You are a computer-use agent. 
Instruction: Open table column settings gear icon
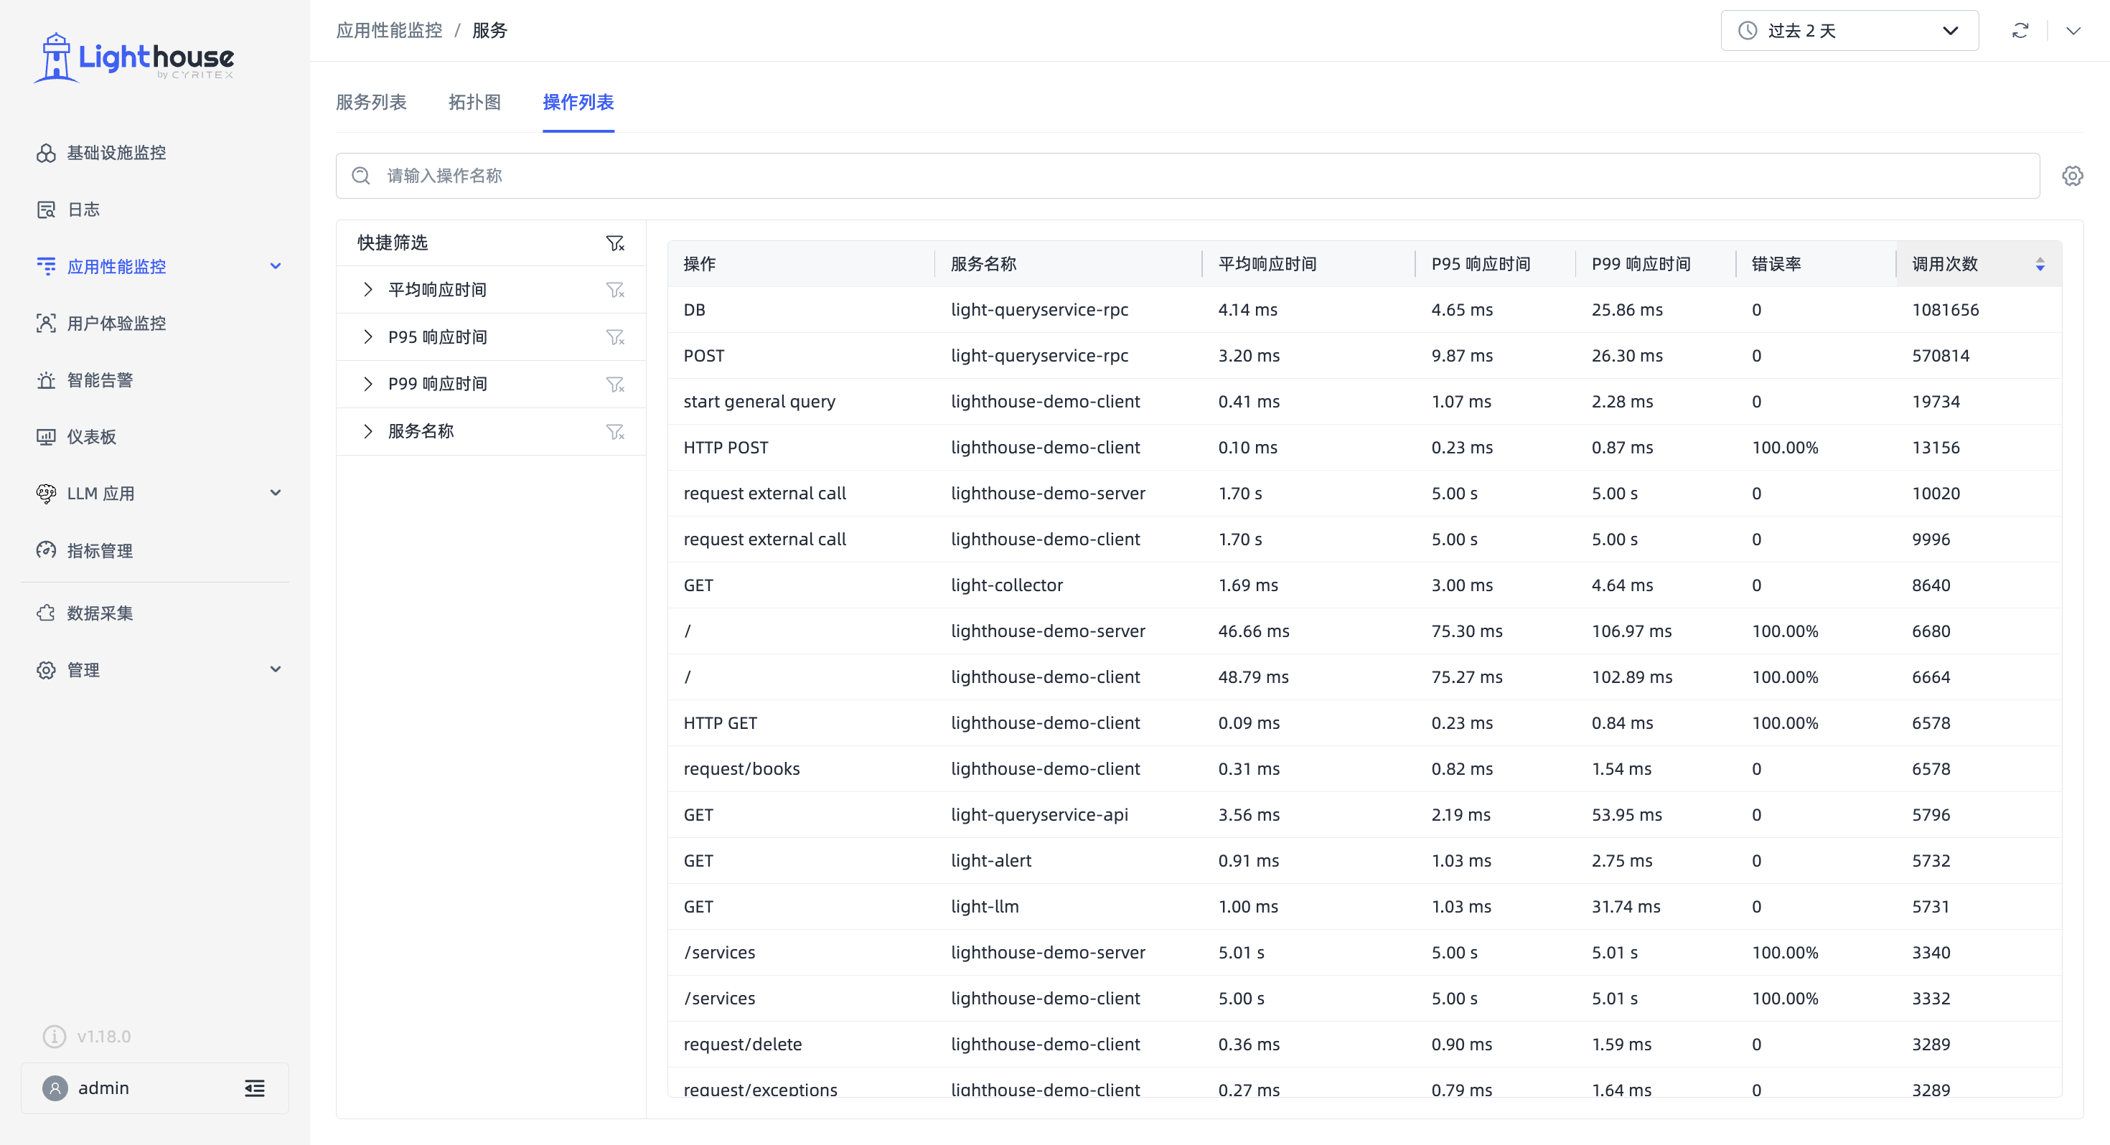coord(2073,176)
